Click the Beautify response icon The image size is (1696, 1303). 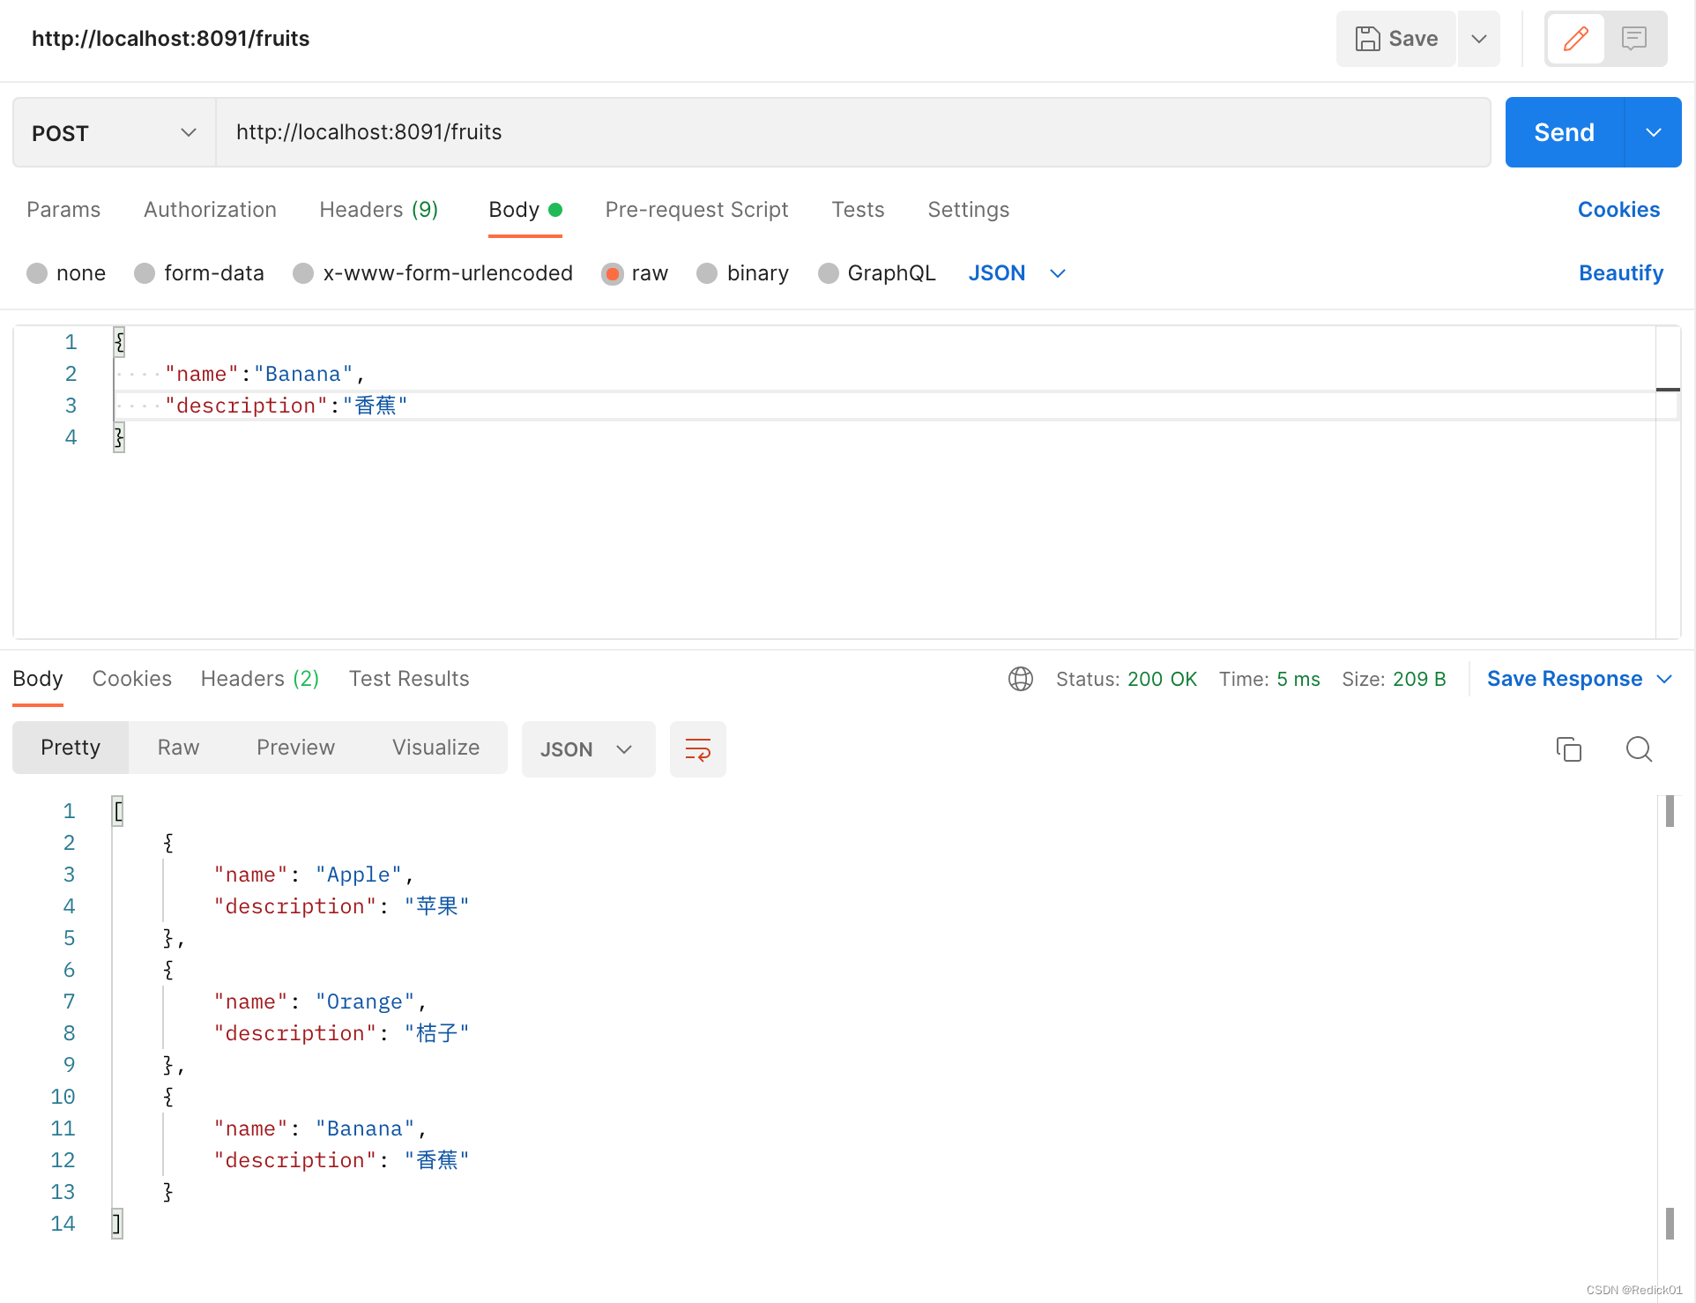[x=698, y=748]
